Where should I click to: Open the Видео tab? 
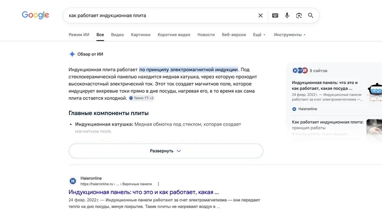click(117, 35)
